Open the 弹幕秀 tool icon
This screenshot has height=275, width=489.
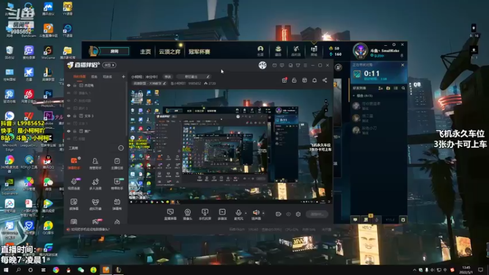[x=117, y=204]
